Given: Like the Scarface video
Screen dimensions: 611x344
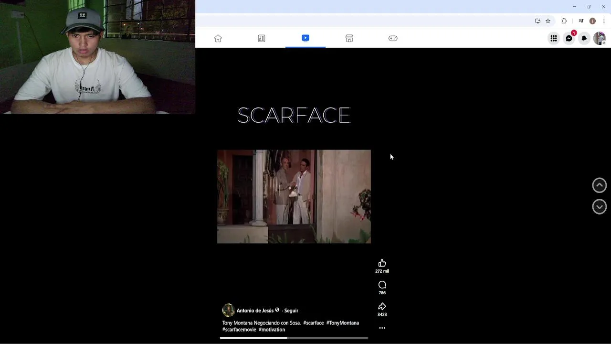Looking at the screenshot, I should point(382,263).
